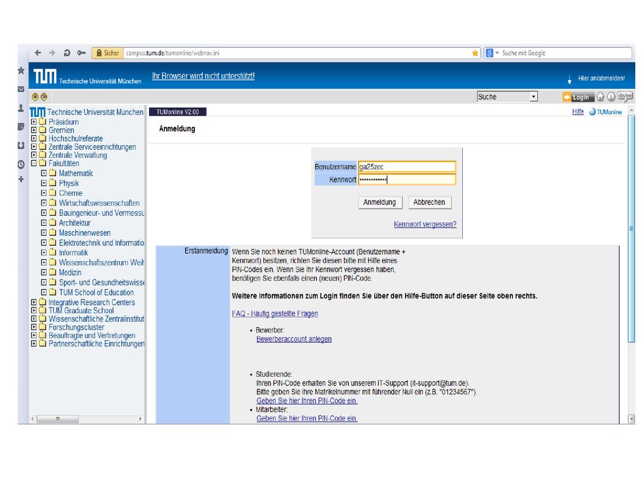Click the Kennwort password field
644x483 pixels.
[407, 179]
